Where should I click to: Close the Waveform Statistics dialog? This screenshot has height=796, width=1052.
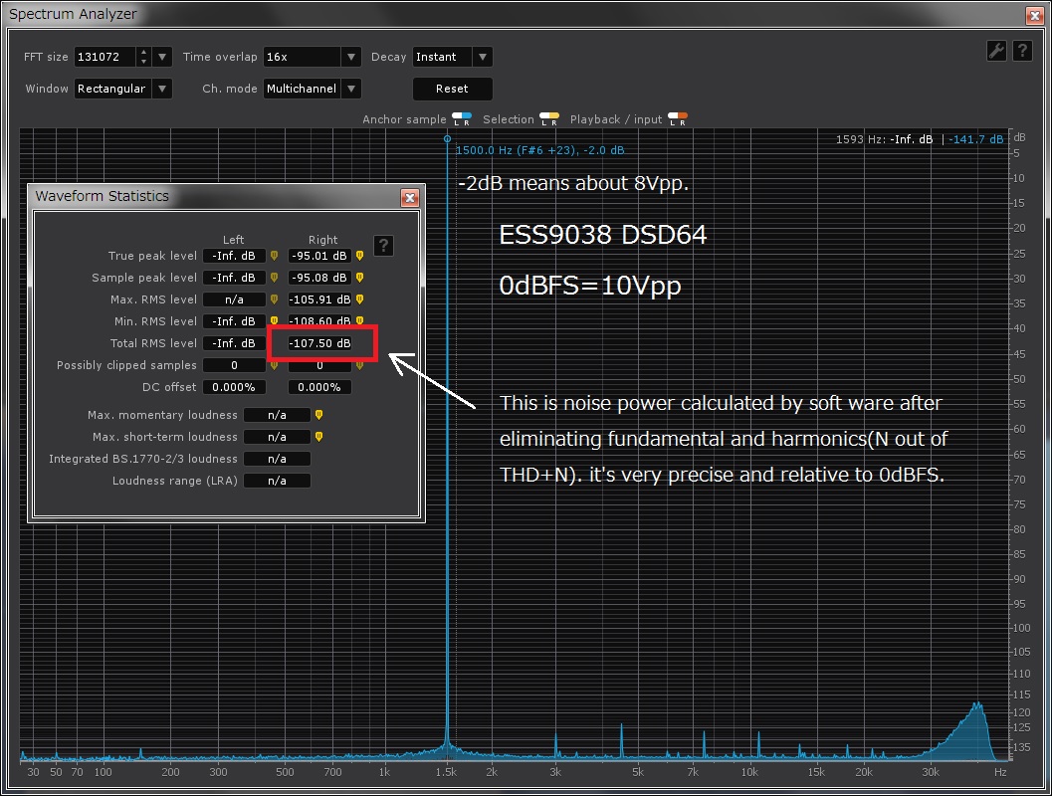(x=410, y=197)
